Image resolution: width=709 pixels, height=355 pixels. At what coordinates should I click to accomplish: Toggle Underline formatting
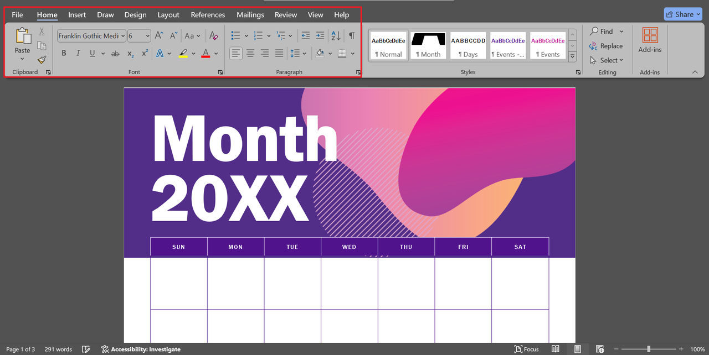92,53
